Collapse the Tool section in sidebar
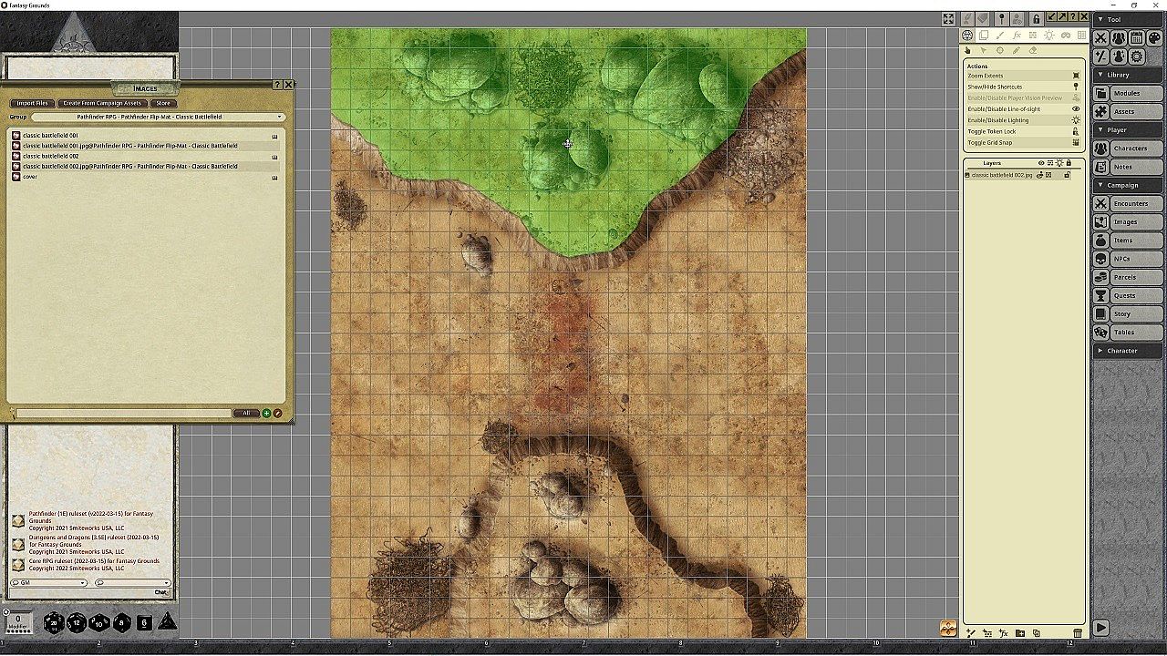 tap(1129, 19)
